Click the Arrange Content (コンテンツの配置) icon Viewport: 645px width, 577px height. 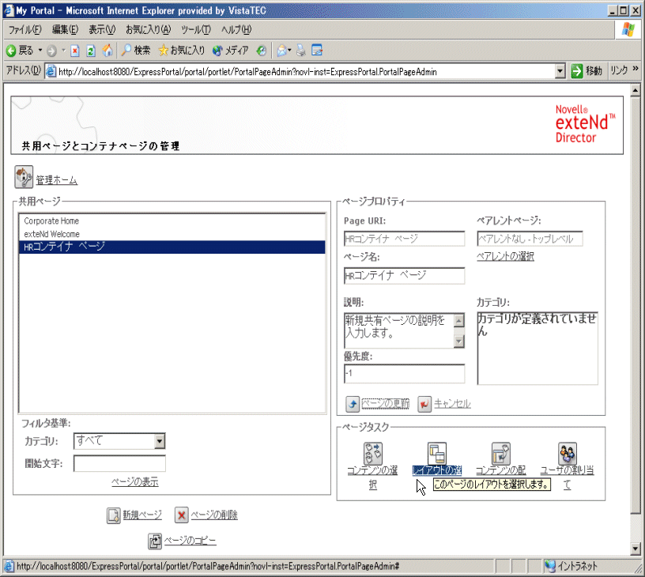click(x=501, y=453)
